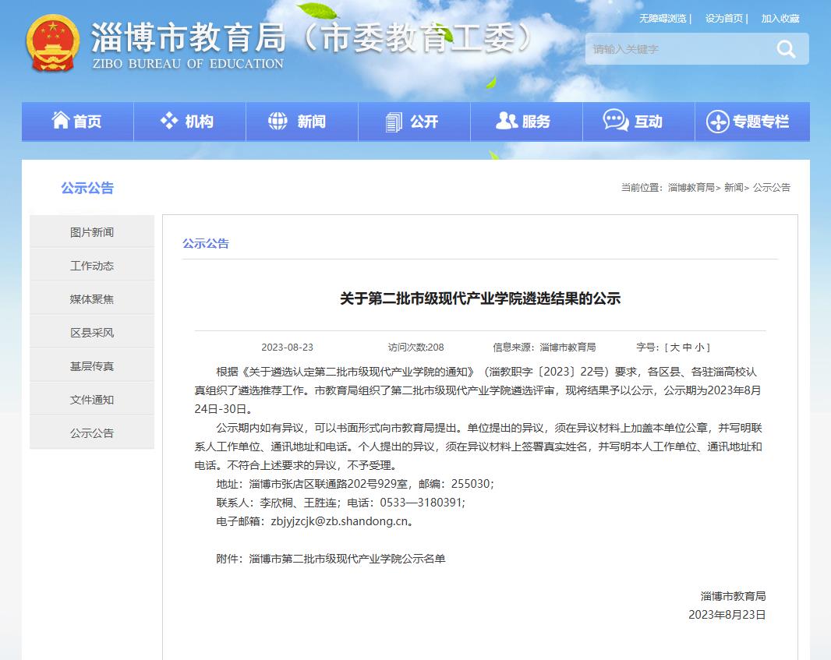Click the search magnifier icon

tap(786, 50)
